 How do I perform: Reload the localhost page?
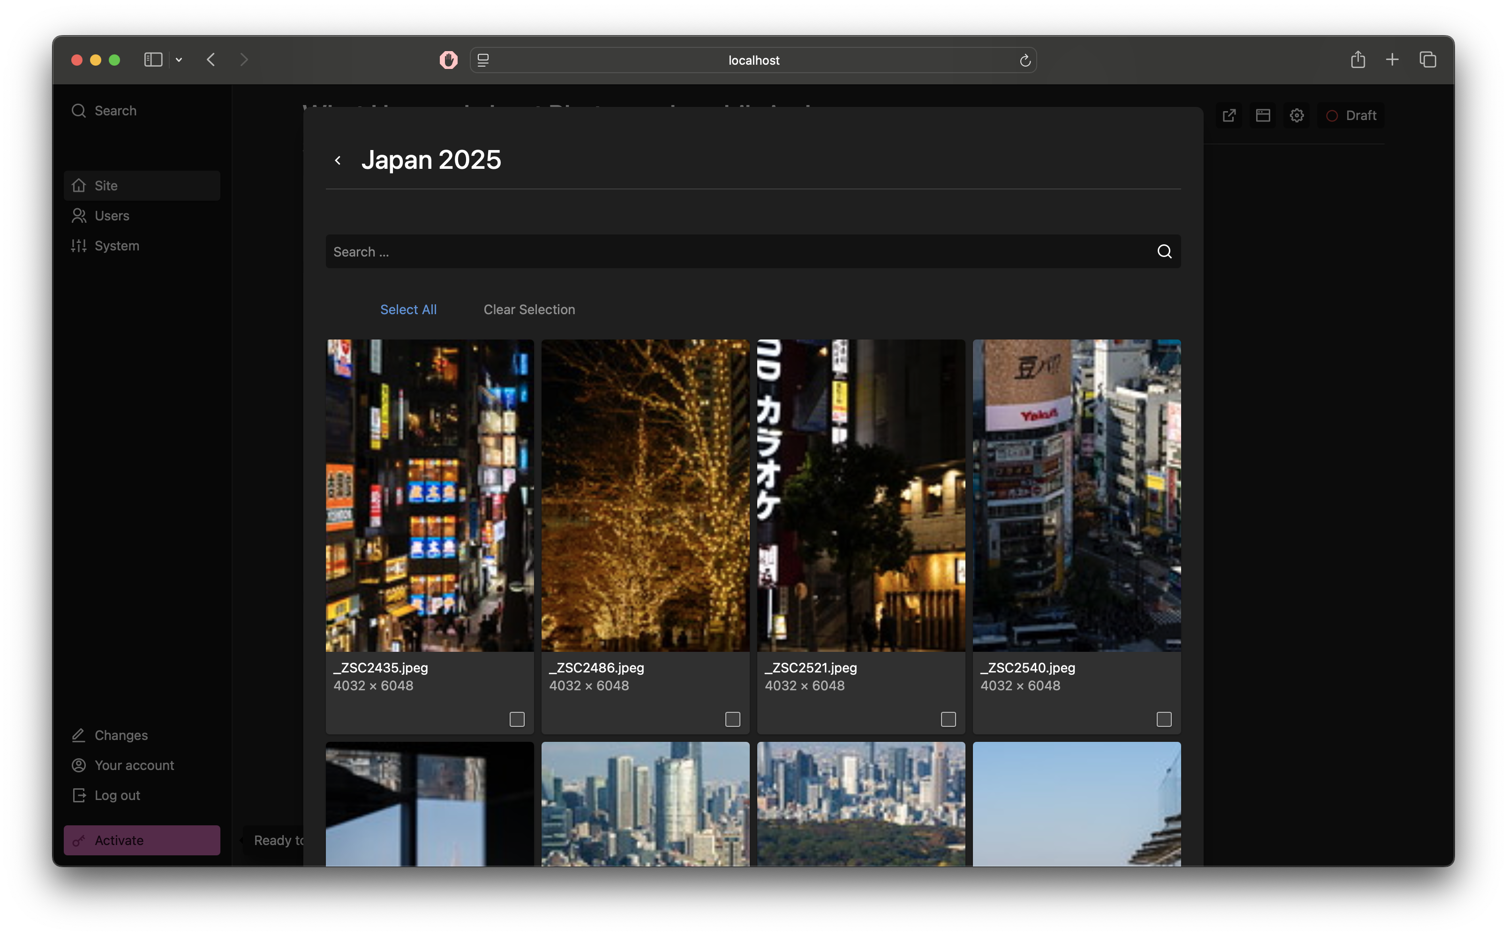[x=1025, y=60]
